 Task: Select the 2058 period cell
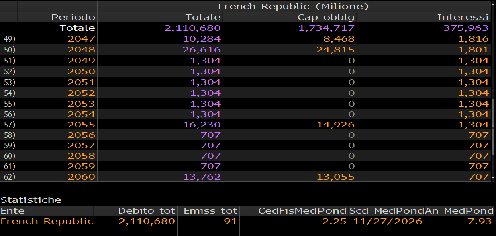pyautogui.click(x=82, y=156)
